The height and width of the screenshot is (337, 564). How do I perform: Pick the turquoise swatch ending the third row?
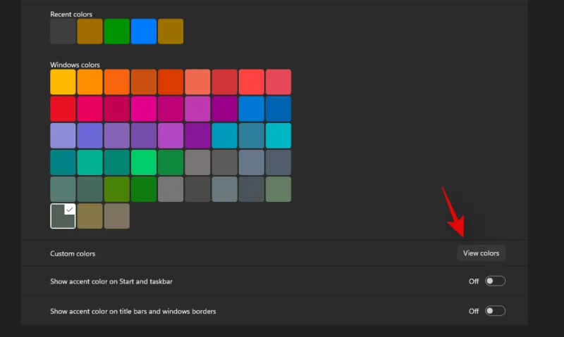(278, 136)
